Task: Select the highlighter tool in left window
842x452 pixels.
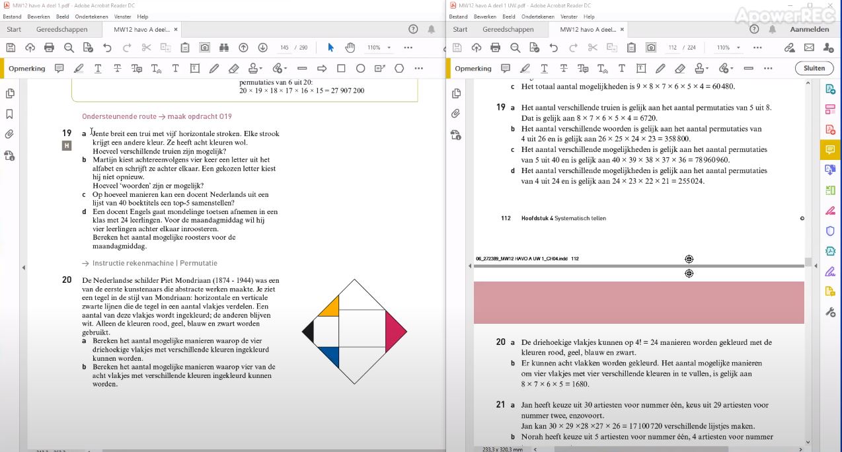Action: point(79,68)
